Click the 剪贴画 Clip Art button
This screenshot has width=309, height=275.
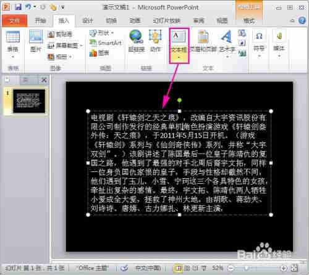60,34
